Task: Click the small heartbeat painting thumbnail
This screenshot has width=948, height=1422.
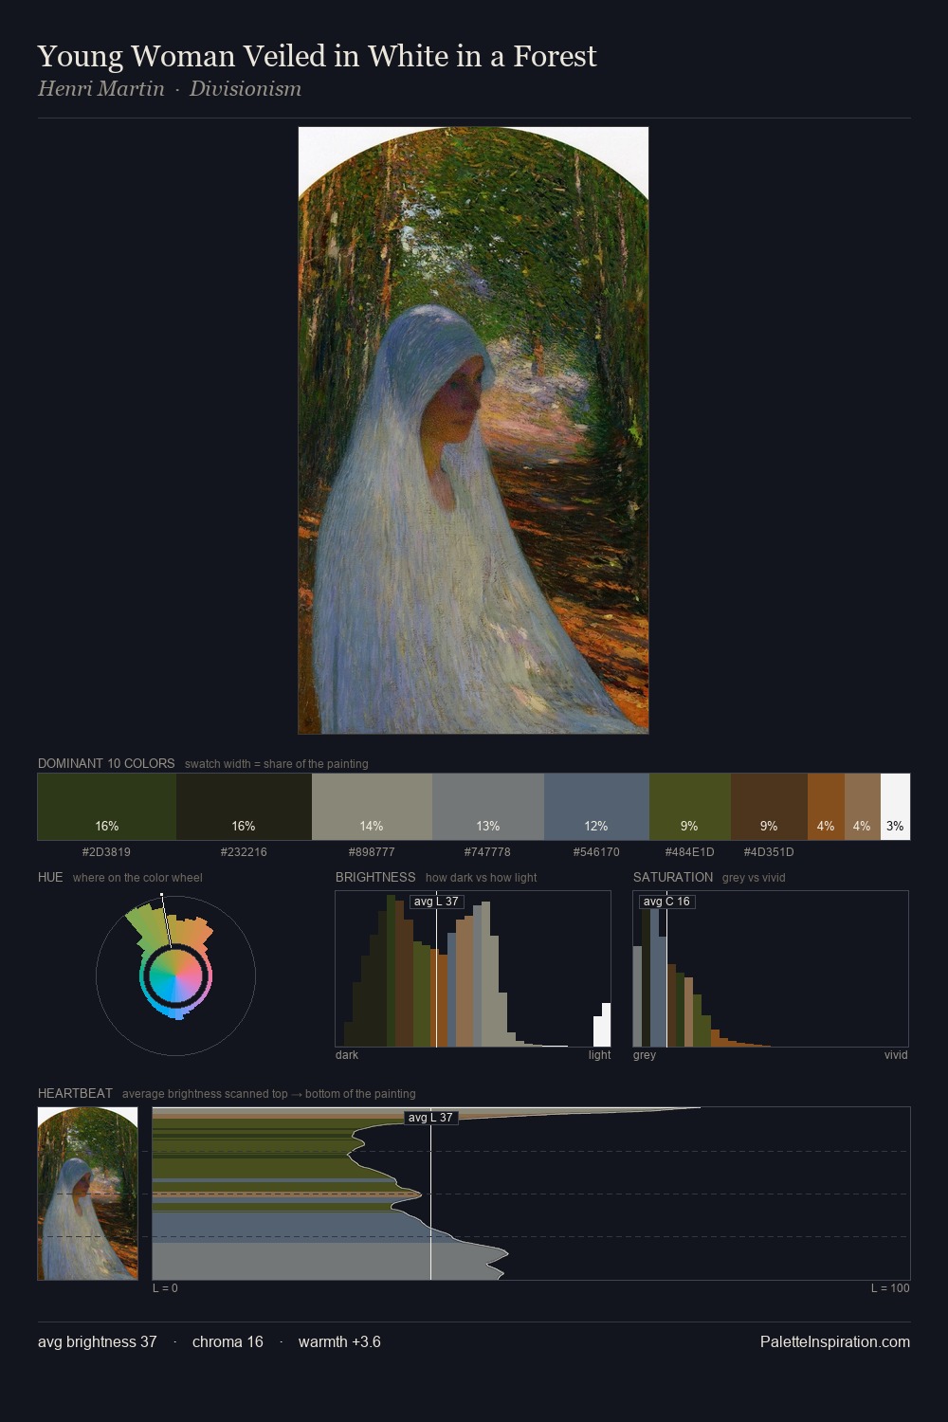Action: click(x=87, y=1194)
